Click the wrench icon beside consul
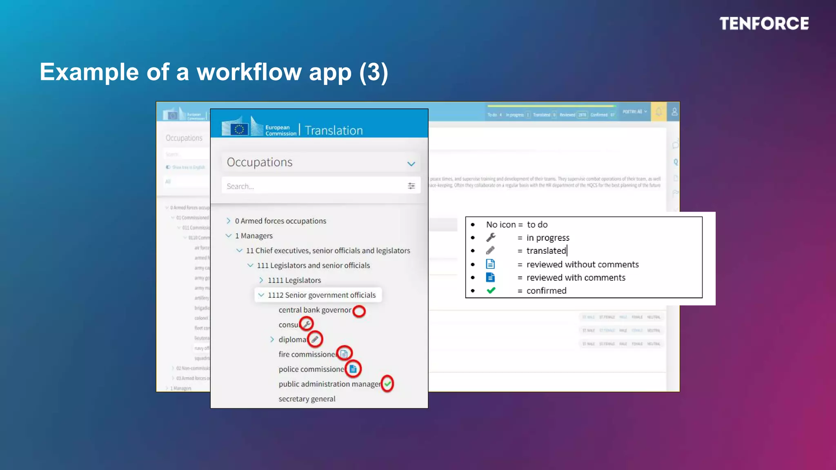This screenshot has width=836, height=470. point(307,324)
